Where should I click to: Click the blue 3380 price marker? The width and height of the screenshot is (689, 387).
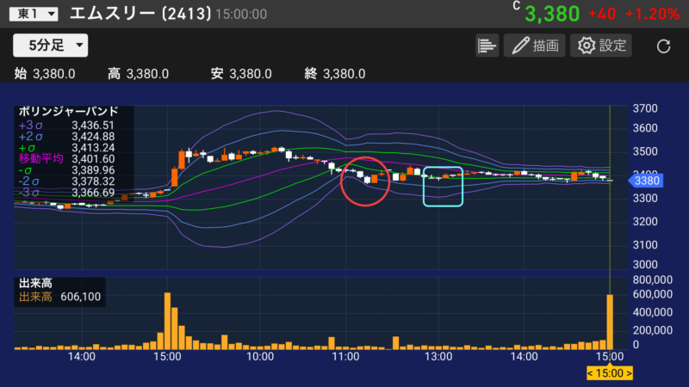pyautogui.click(x=646, y=181)
